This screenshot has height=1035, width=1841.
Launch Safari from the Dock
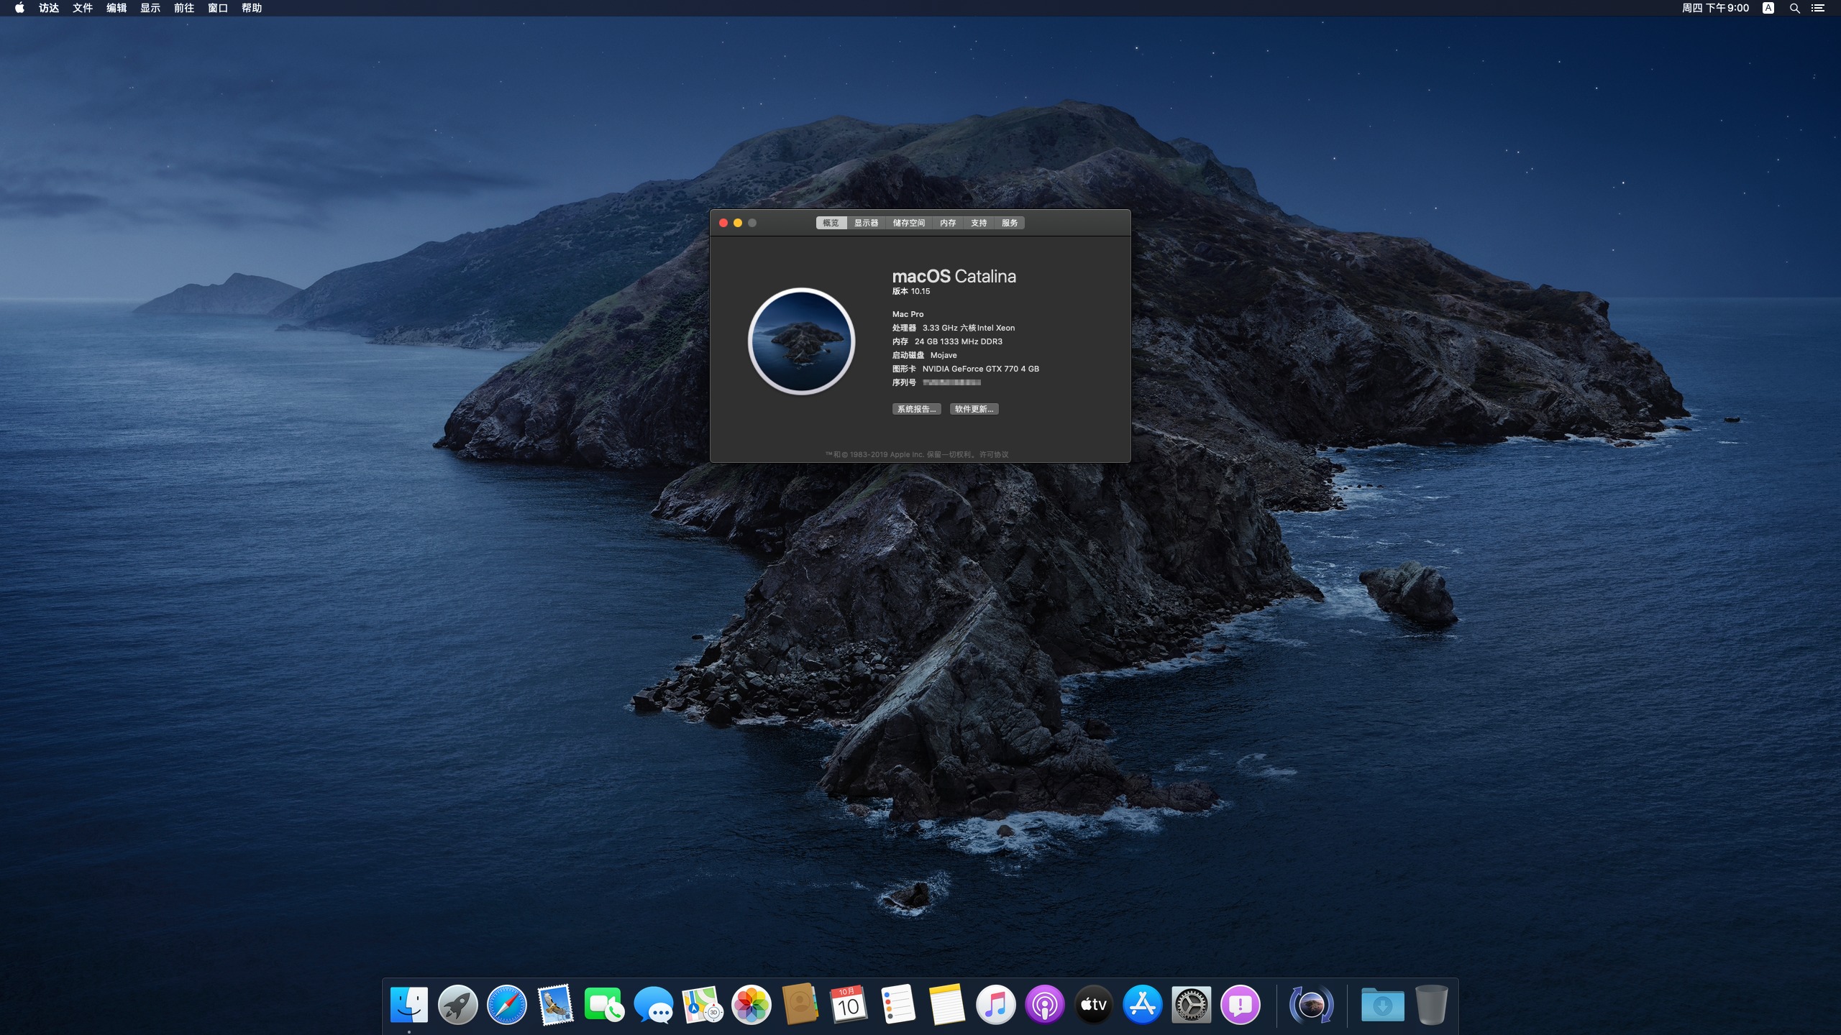coord(507,1004)
